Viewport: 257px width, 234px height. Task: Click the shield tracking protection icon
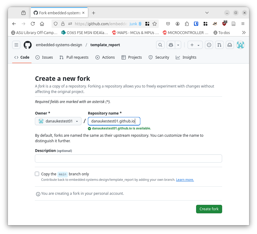pos(55,23)
